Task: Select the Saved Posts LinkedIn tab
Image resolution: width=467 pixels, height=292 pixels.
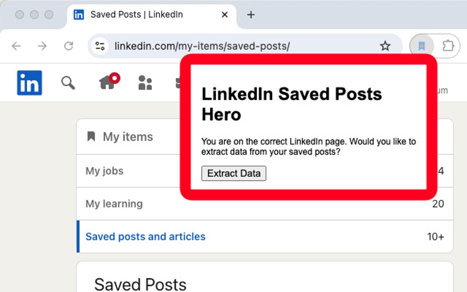Action: (x=137, y=14)
